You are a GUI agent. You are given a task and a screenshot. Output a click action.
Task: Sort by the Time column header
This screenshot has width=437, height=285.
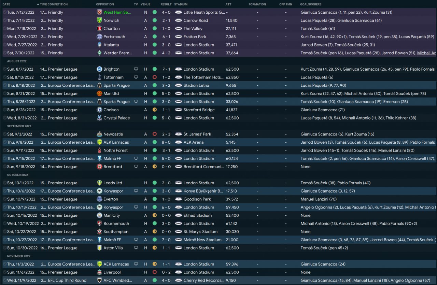click(43, 4)
